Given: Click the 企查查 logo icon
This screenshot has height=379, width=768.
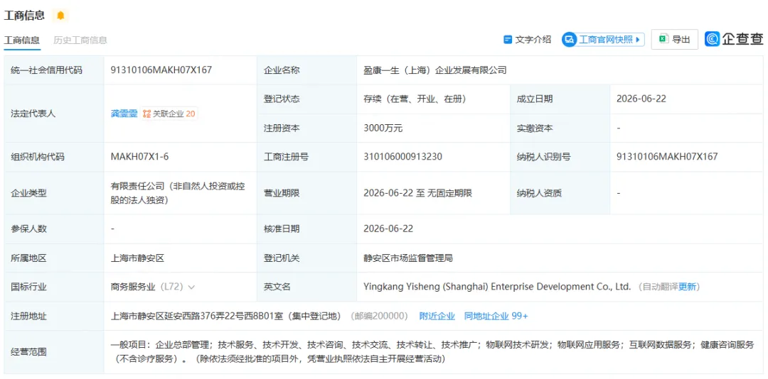Looking at the screenshot, I should click(712, 39).
